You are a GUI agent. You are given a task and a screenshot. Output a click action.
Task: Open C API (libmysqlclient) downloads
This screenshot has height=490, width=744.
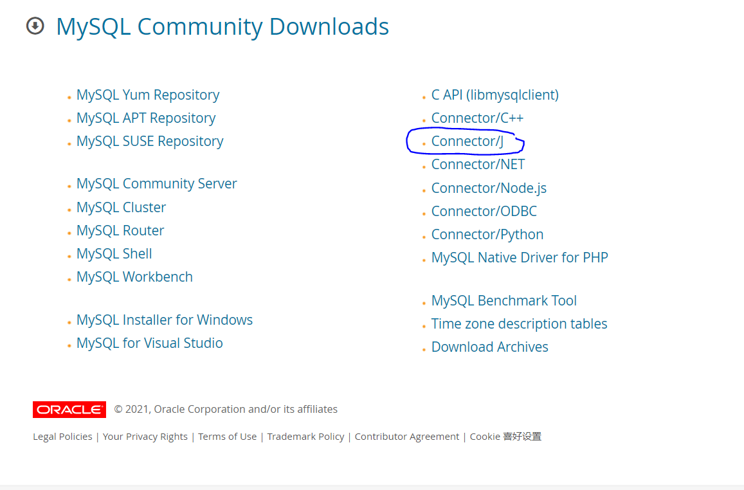click(495, 95)
